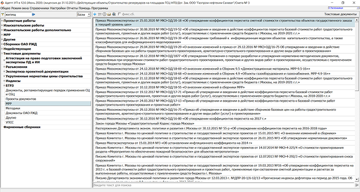This screenshot has width=360, height=192.
Task: Click the round info icon in toolbar
Action: pyautogui.click(x=104, y=15)
